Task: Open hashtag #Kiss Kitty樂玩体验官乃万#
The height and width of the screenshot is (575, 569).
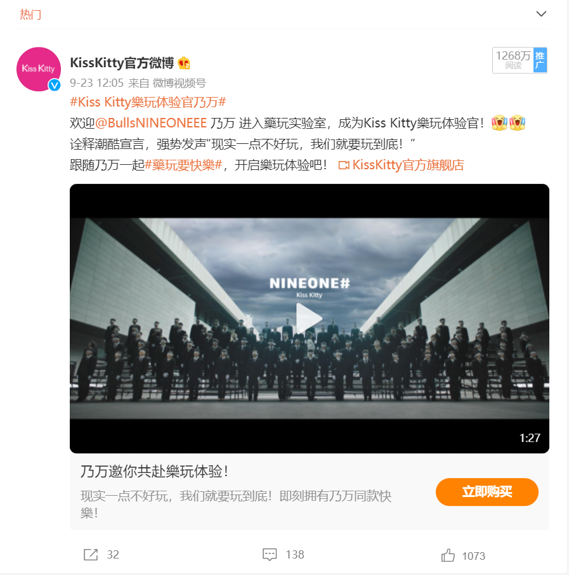Action: point(148,102)
